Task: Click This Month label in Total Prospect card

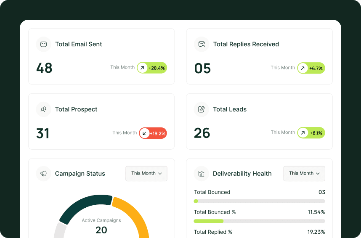Action: 125,132
